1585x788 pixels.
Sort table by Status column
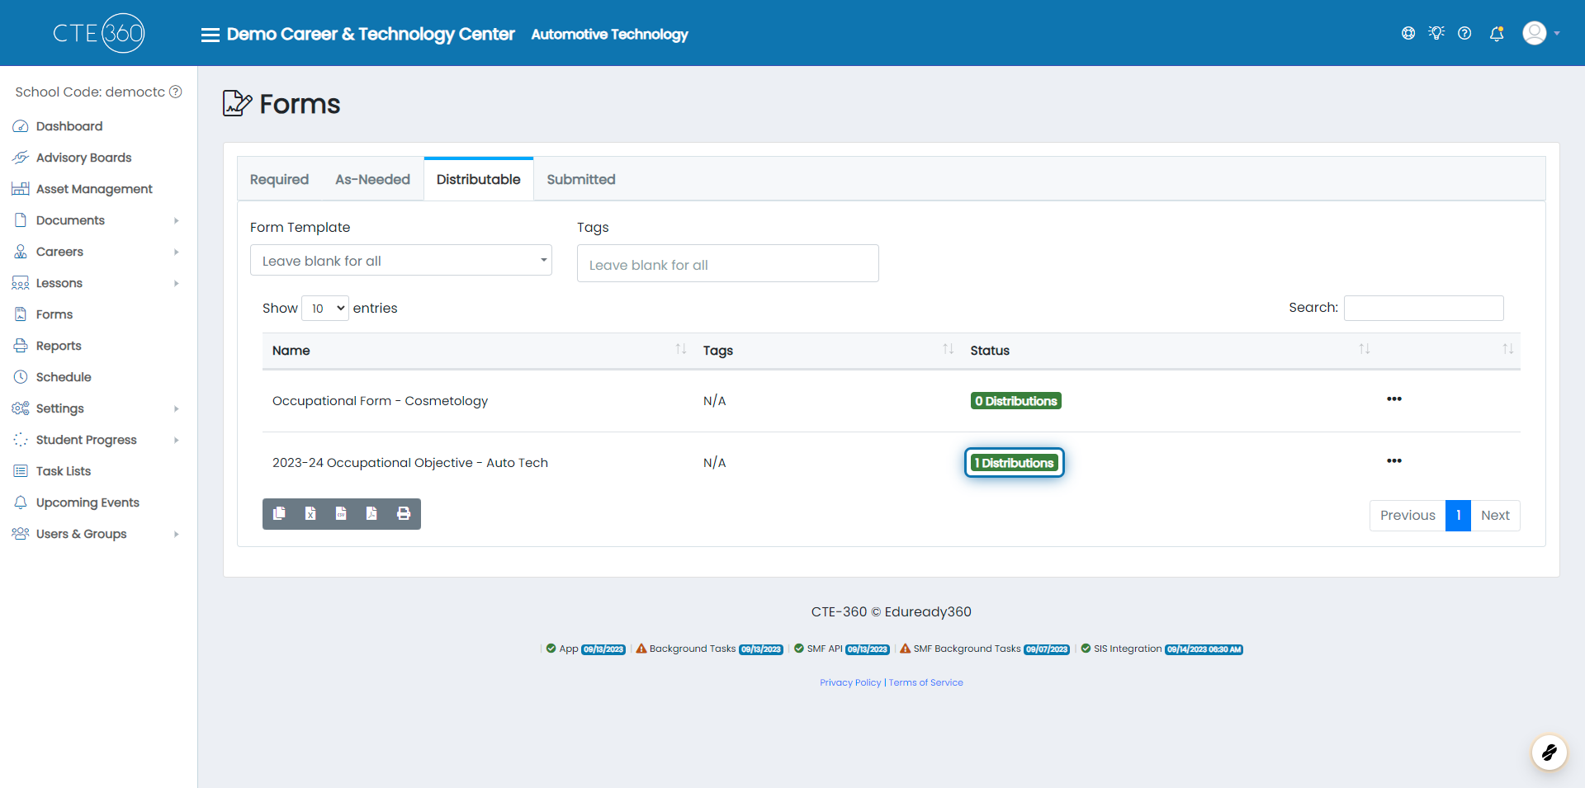[x=1169, y=350]
